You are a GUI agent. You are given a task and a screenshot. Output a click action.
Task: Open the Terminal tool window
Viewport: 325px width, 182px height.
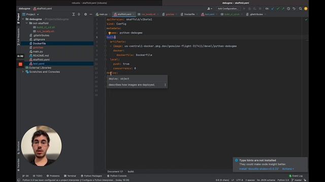coord(70,176)
